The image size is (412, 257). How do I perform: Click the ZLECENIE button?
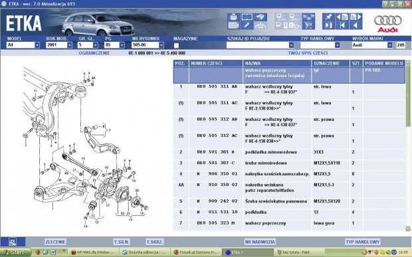55,242
